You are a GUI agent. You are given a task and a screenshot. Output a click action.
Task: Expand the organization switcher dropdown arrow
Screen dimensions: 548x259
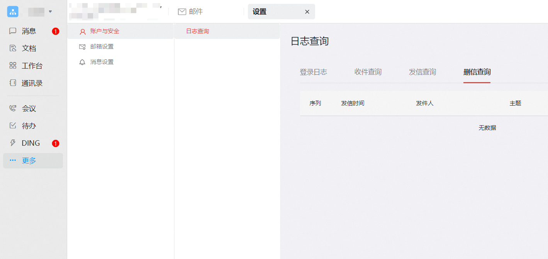(x=50, y=11)
